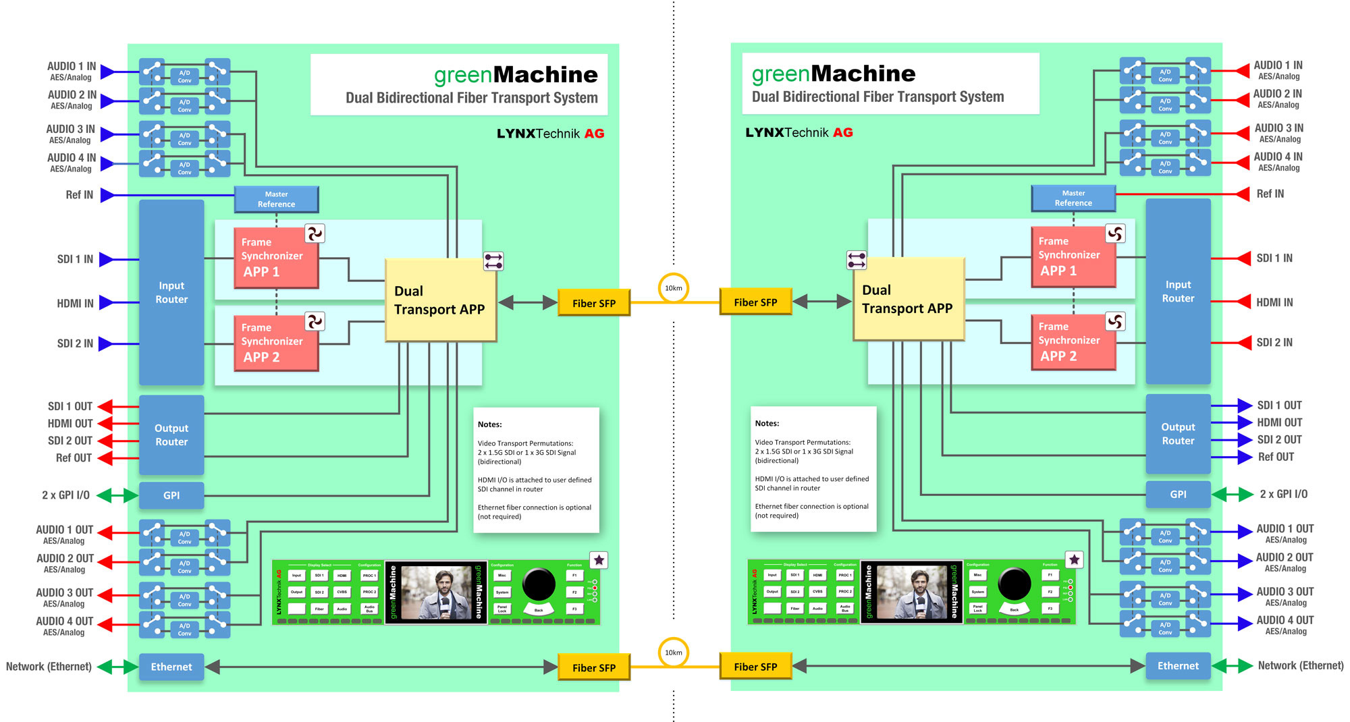
Task: Click swirl icon on right Frame Synchronizer APP 1
Action: [x=1115, y=233]
